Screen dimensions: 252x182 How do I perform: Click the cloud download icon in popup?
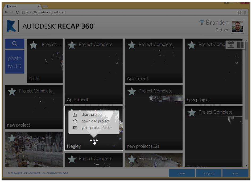tap(75, 121)
